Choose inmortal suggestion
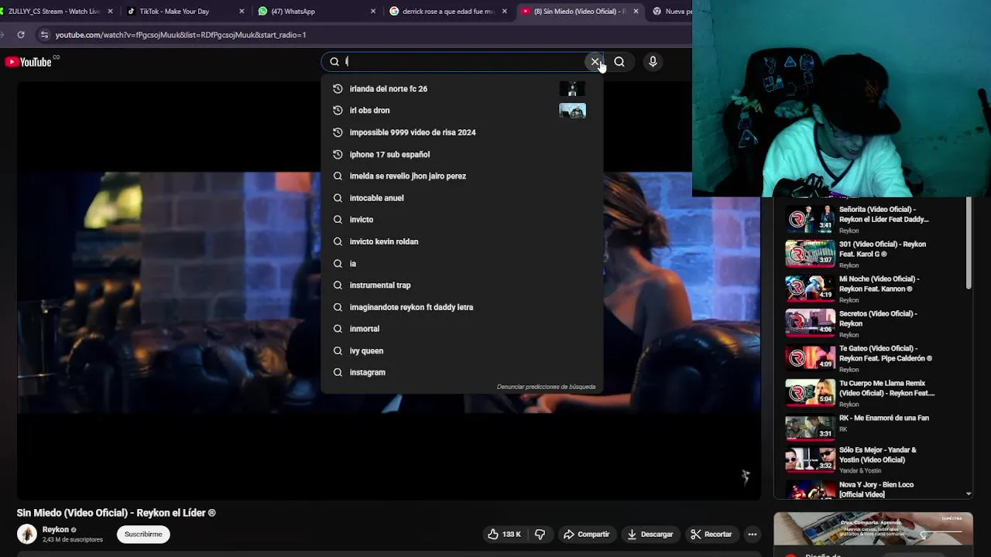This screenshot has width=991, height=557. pos(462,329)
